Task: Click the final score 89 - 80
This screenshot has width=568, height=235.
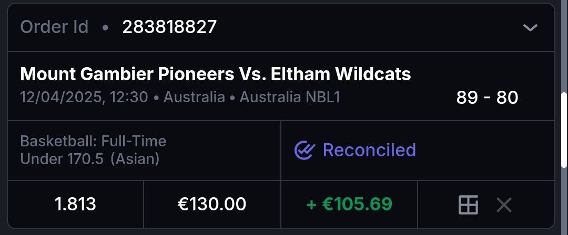Action: (x=487, y=98)
